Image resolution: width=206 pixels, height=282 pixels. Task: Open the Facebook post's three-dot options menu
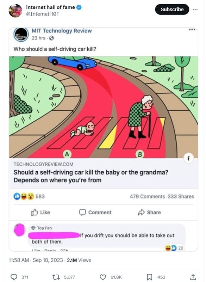(x=192, y=30)
